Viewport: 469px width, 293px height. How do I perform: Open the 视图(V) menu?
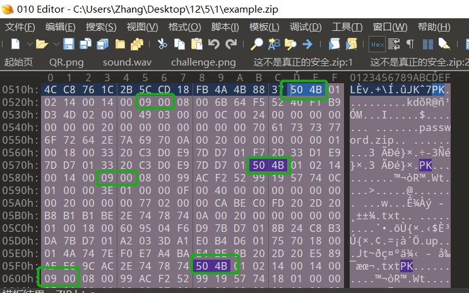point(142,27)
